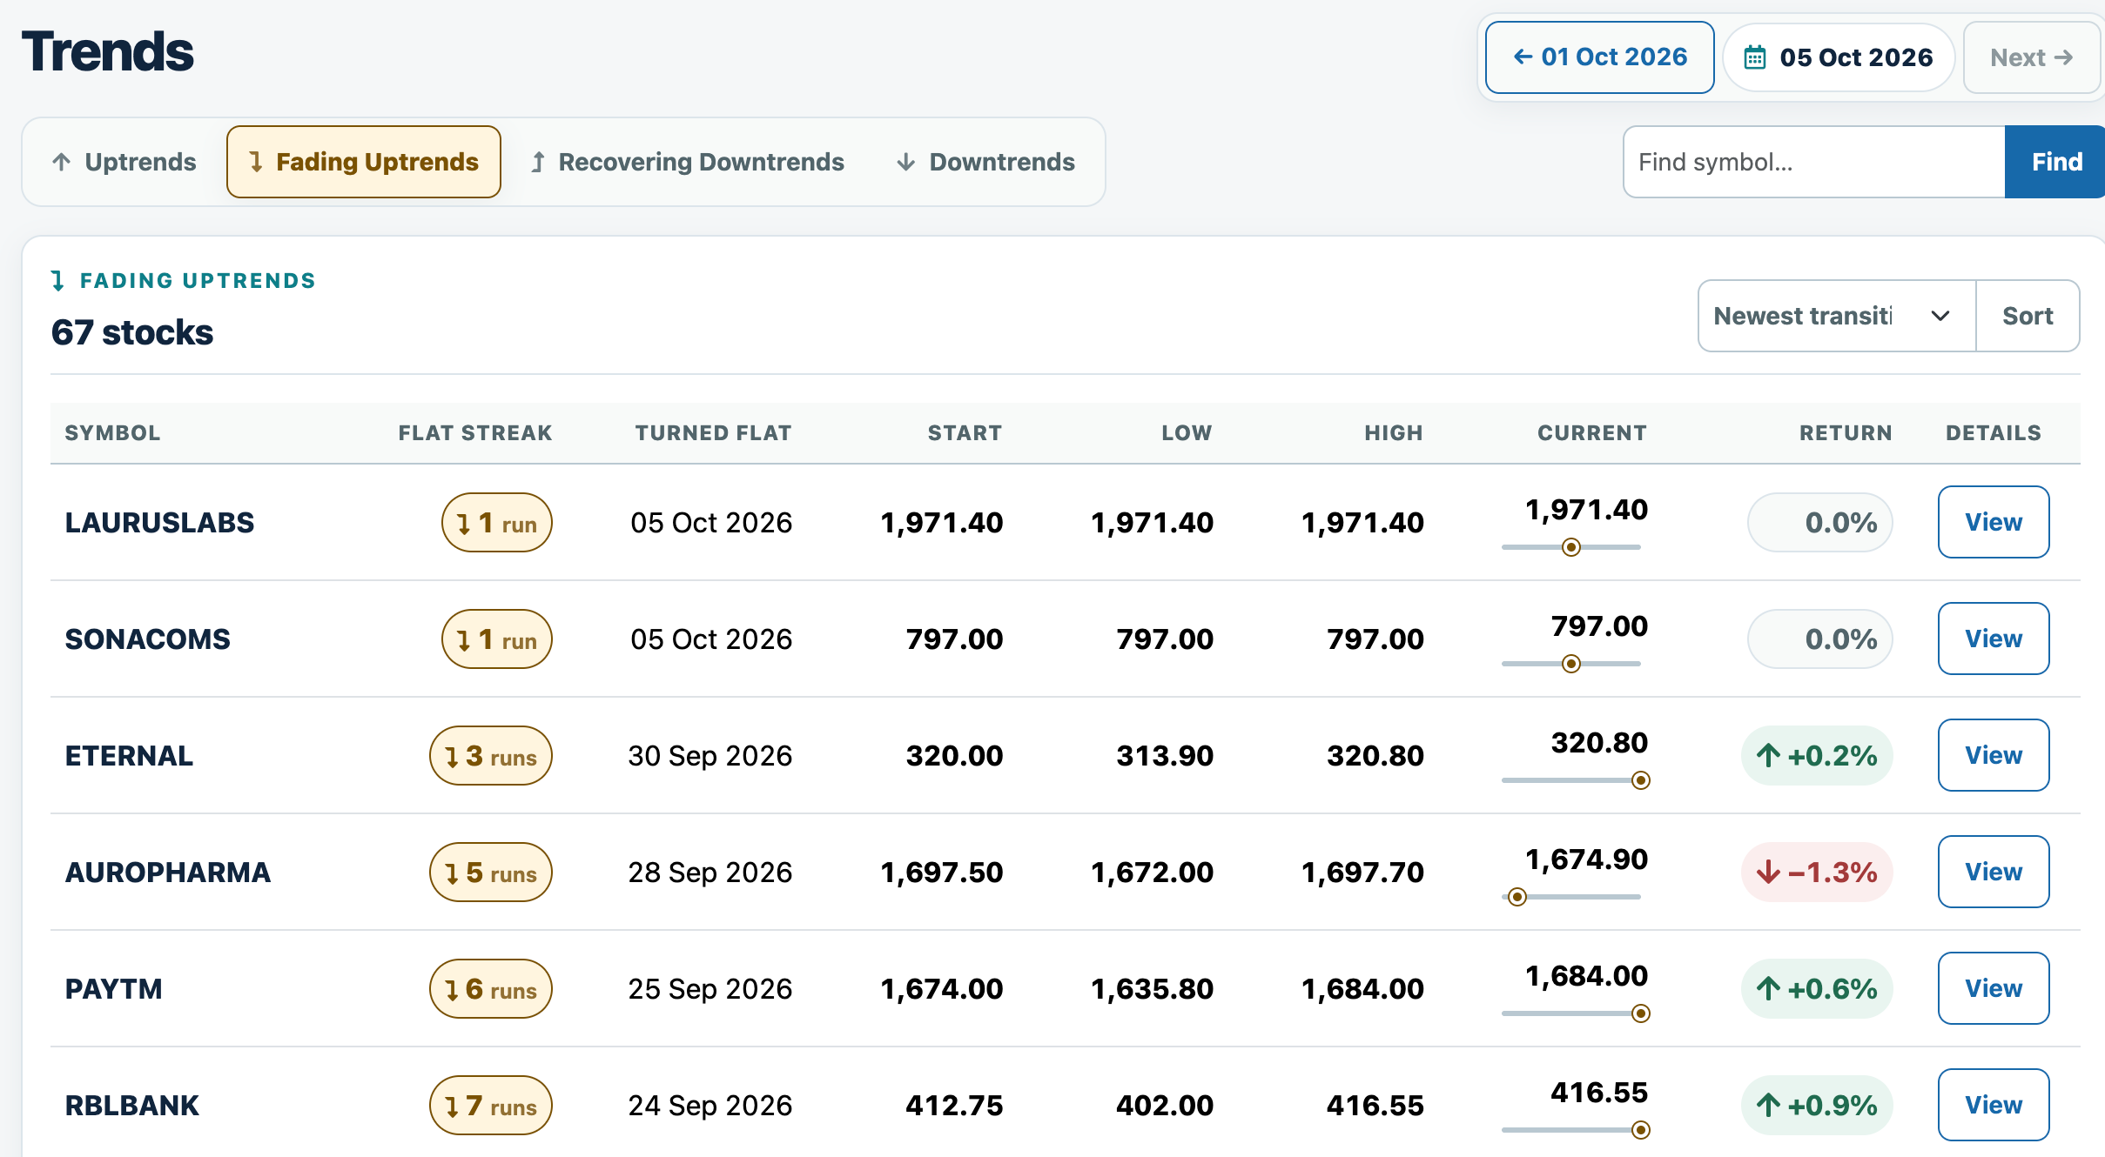Click the Next date button
This screenshot has width=2105, height=1157.
pyautogui.click(x=2031, y=57)
